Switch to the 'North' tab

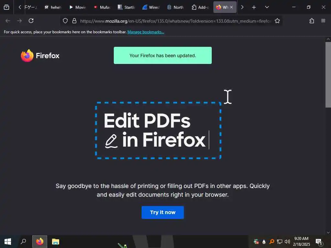click(x=176, y=7)
